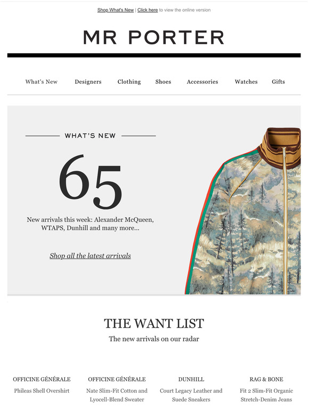309x413 pixels.
Task: Open the Shop What's New link
Action: tap(116, 10)
